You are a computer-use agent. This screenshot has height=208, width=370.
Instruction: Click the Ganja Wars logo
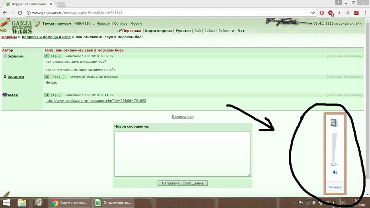(21, 27)
